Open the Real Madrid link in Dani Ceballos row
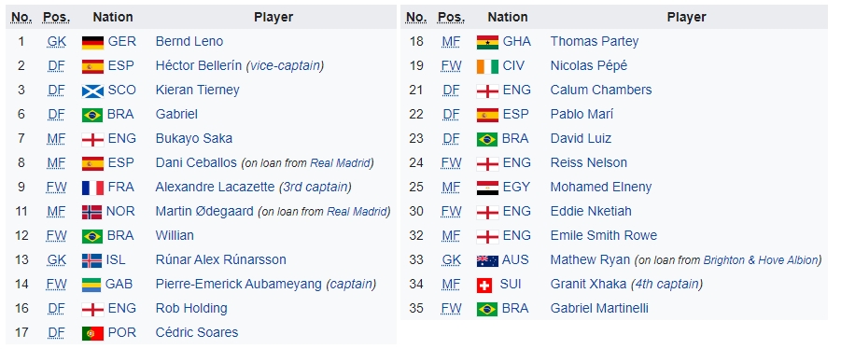Viewport: 841px width, 349px height. [x=341, y=163]
